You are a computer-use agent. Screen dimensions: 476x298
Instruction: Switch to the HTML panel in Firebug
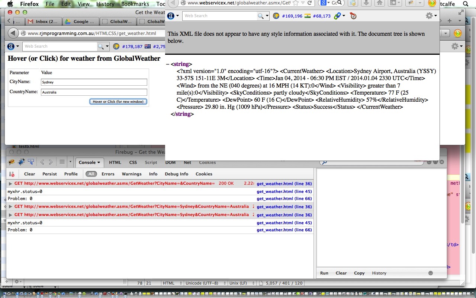pos(115,162)
